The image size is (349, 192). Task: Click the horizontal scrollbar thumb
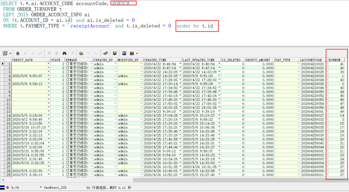[x=240, y=180]
